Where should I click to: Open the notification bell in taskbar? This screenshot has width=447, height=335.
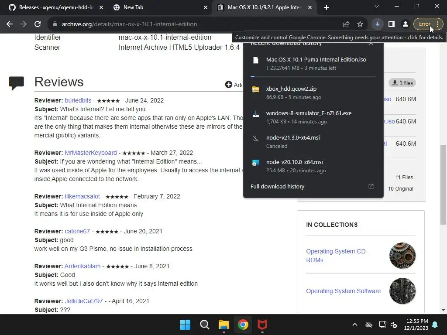coord(435,325)
